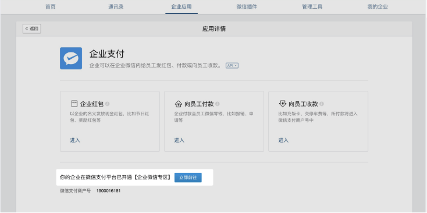Open the info tooltip beside 向员工付款
Image resolution: width=427 pixels, height=213 pixels.
(218, 104)
